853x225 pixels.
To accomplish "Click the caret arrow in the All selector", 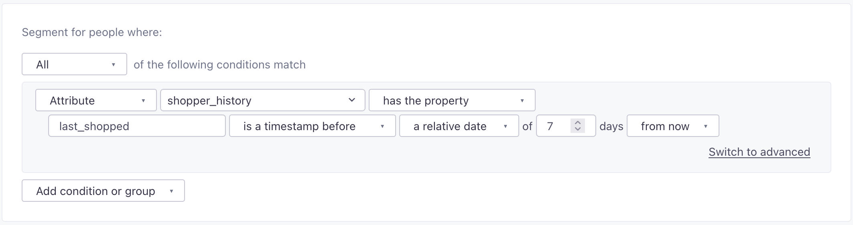I will tap(114, 64).
